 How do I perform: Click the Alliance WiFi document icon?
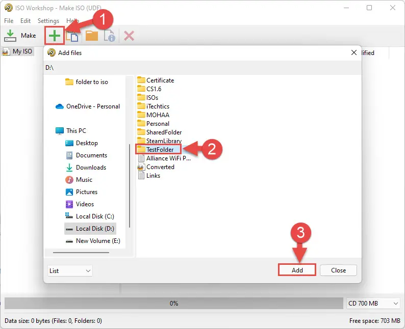click(141, 158)
